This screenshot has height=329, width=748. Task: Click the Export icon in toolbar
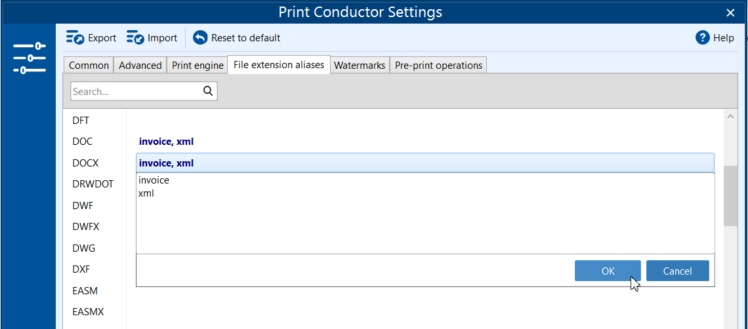(x=75, y=38)
